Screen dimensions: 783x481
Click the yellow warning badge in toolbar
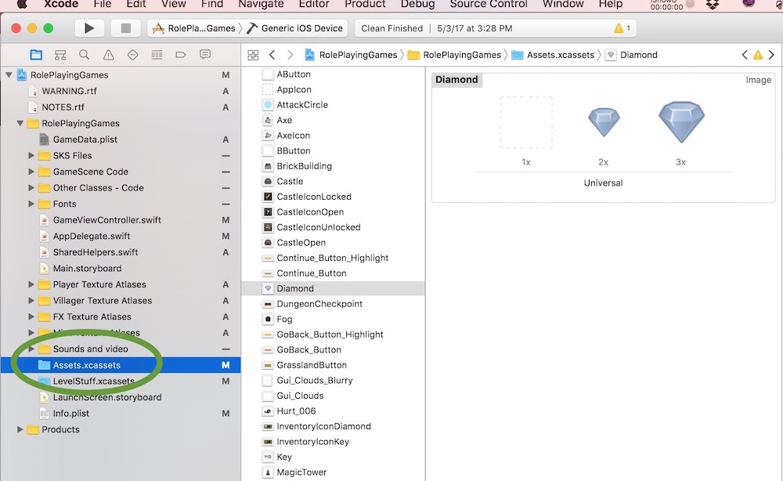coord(622,28)
